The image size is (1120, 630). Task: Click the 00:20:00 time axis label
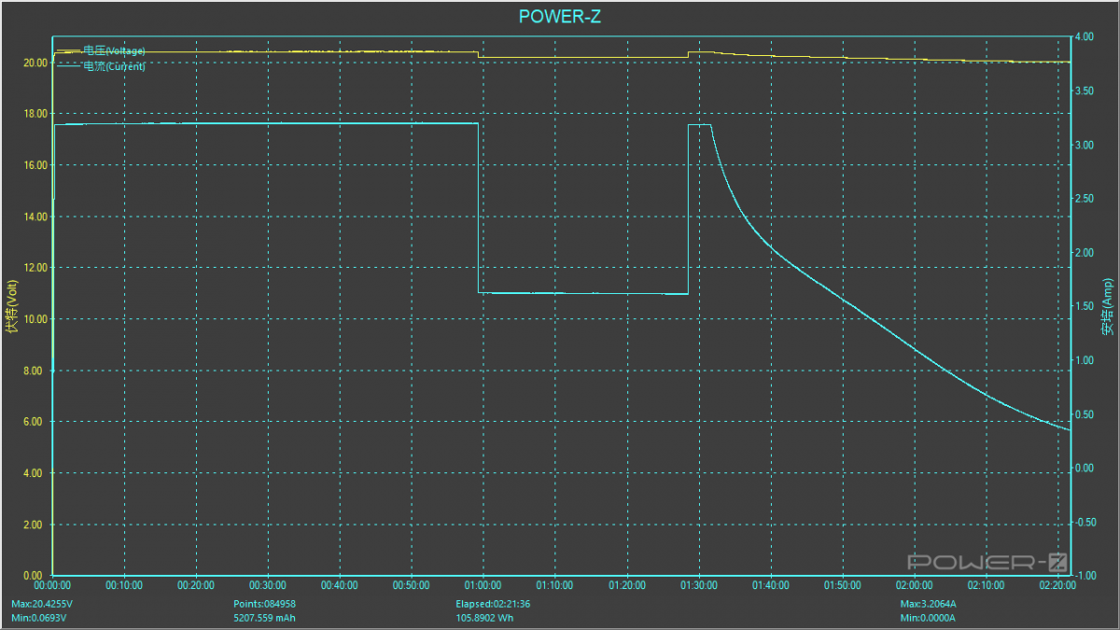[x=196, y=586]
